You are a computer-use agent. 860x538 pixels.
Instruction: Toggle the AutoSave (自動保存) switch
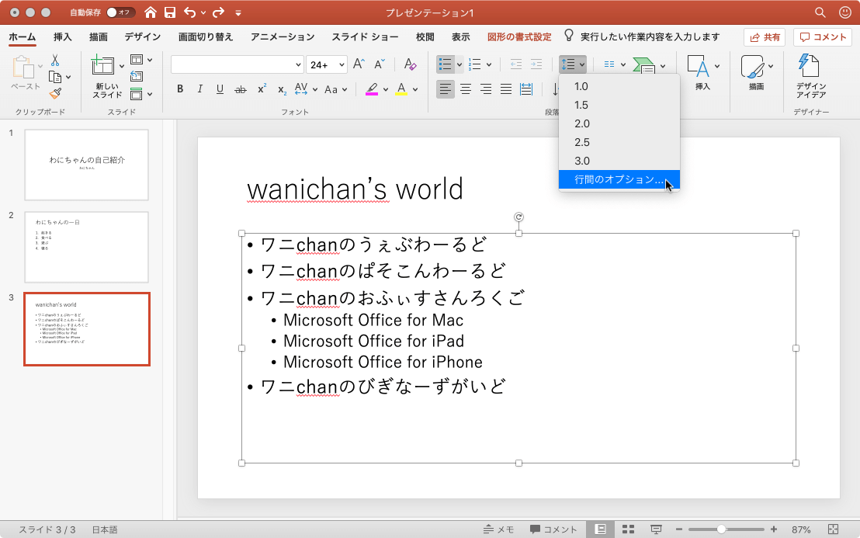(x=120, y=12)
